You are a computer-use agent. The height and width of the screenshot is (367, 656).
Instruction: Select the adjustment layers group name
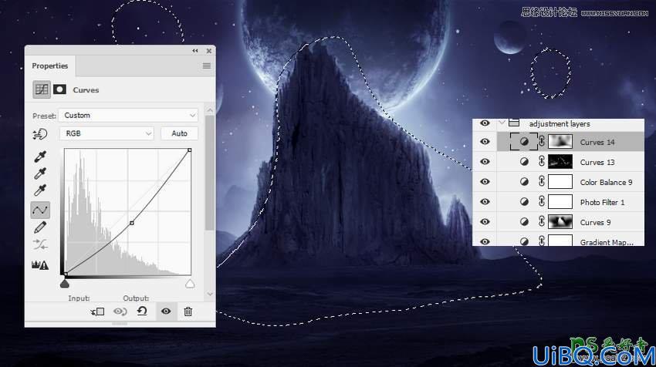coord(560,123)
